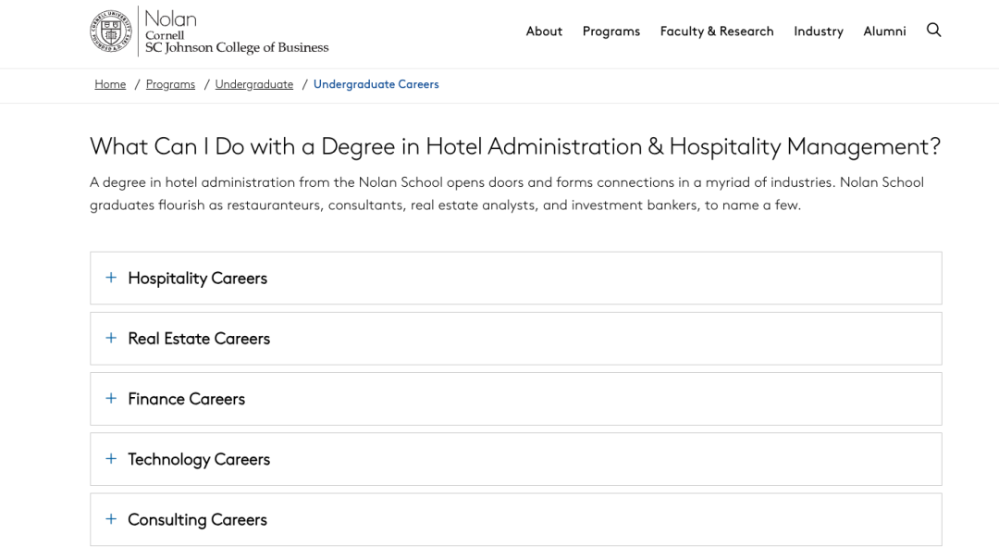Expand the Technology Careers panel
Viewport: 999px width, 559px height.
(x=515, y=459)
